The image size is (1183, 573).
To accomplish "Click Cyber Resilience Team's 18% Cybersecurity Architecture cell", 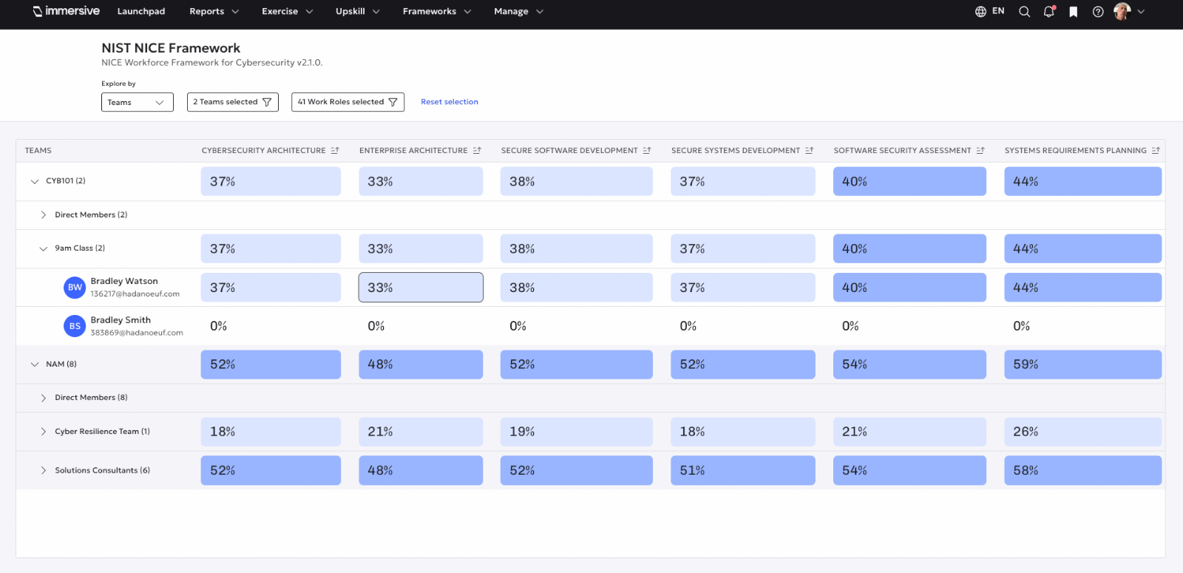I will click(271, 432).
